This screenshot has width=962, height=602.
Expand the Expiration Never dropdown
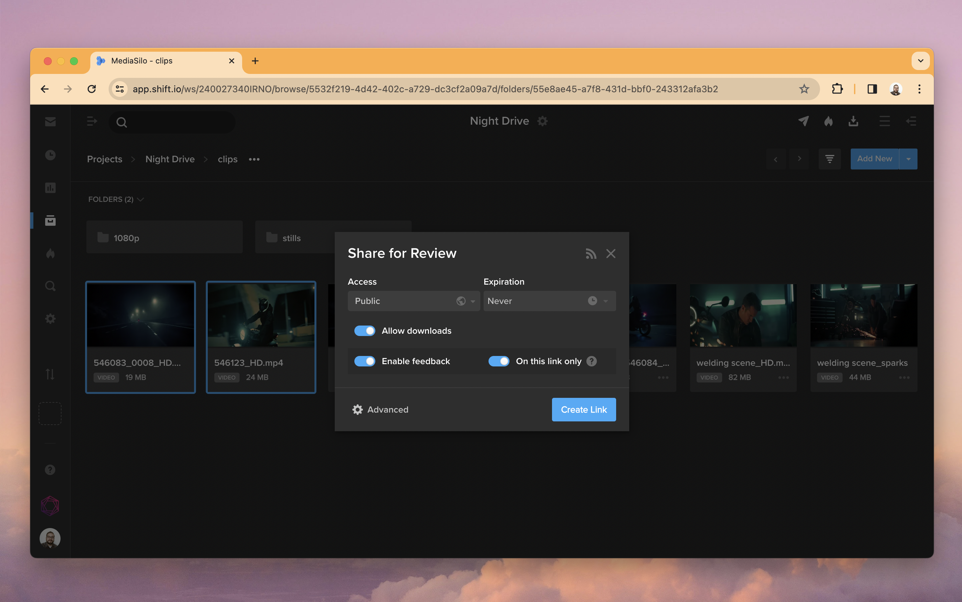[549, 301]
